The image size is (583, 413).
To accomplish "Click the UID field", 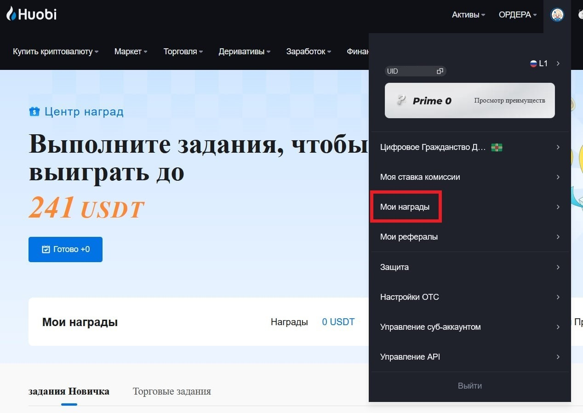I will [416, 71].
